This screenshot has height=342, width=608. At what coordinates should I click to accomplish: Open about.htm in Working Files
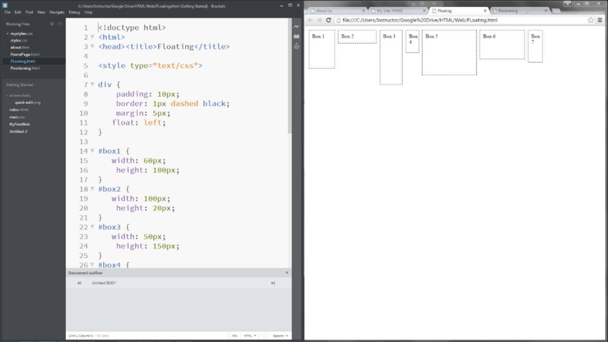(20, 47)
